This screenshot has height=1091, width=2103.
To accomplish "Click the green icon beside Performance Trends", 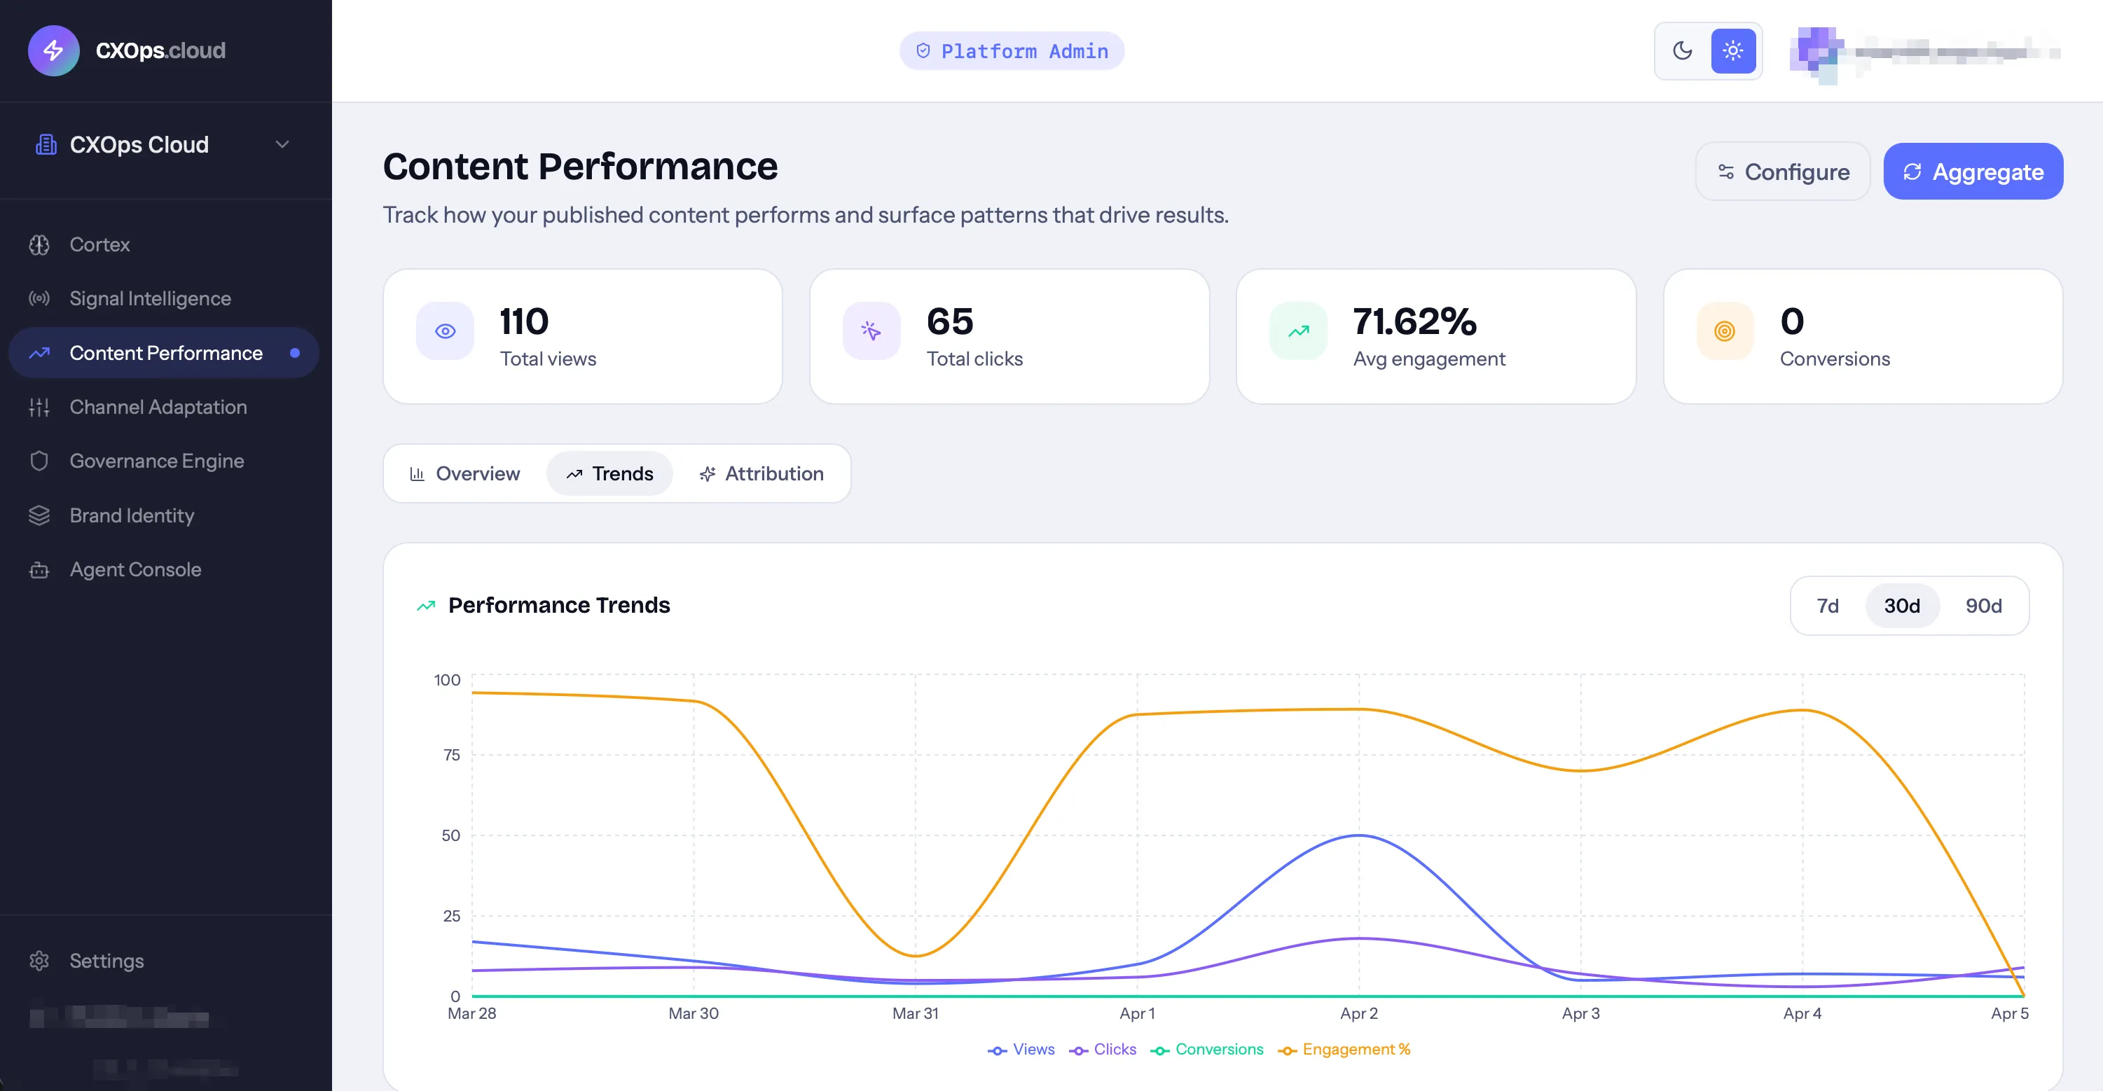I will tap(426, 606).
